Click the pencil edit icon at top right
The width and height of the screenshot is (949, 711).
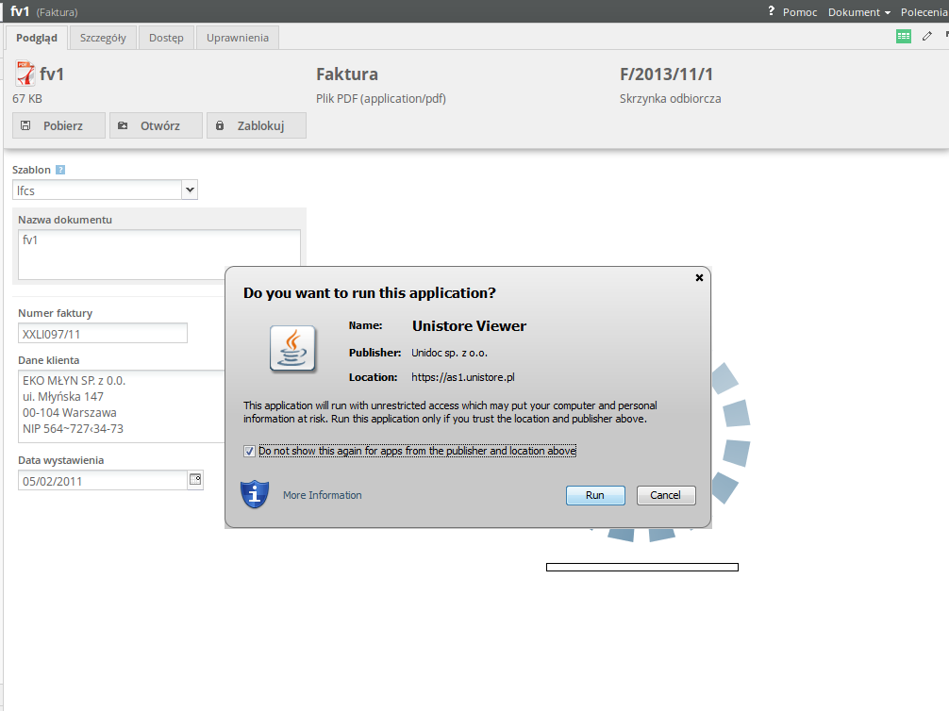[x=926, y=37]
